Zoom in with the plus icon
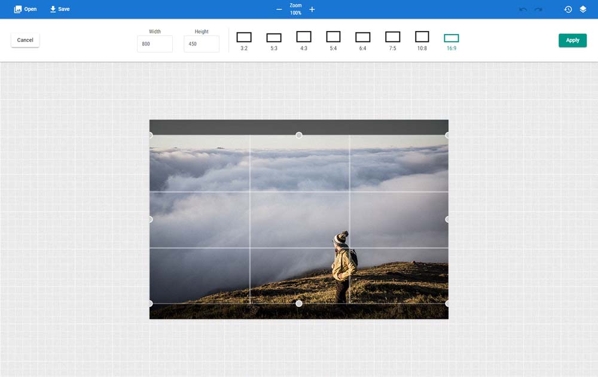This screenshot has height=377, width=598. pos(312,9)
